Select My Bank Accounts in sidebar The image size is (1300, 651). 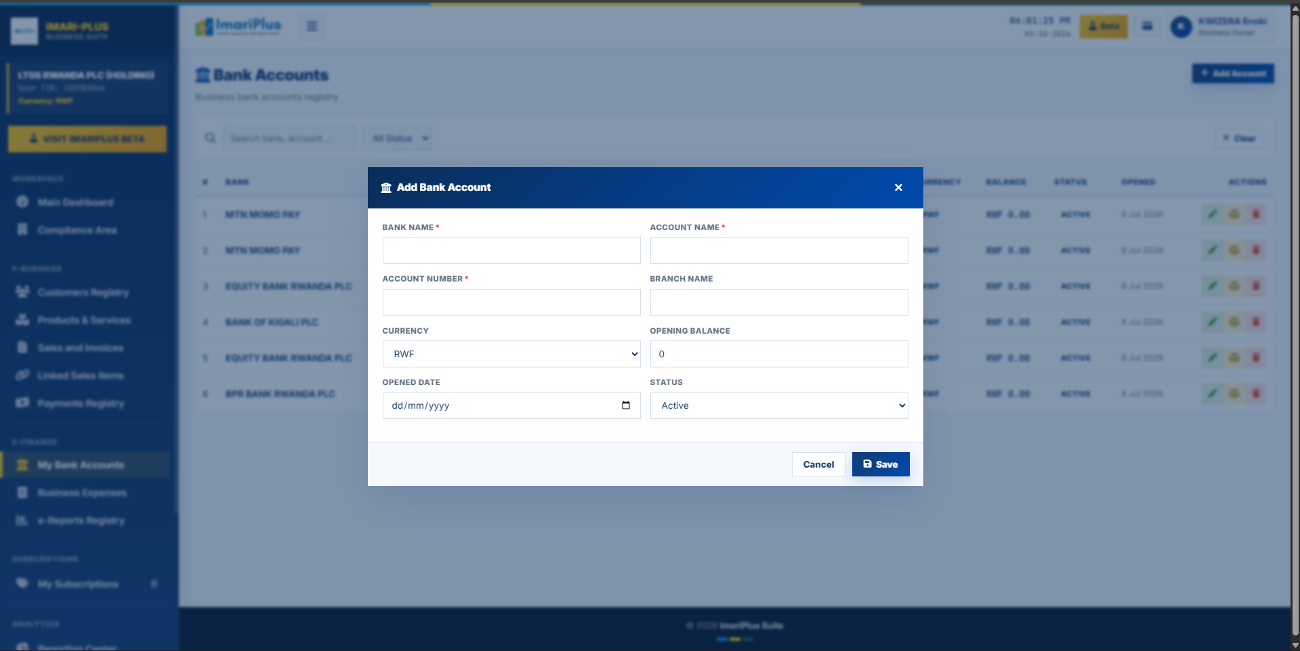(85, 465)
